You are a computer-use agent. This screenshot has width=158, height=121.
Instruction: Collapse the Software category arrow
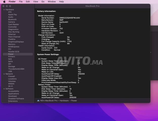4,89
